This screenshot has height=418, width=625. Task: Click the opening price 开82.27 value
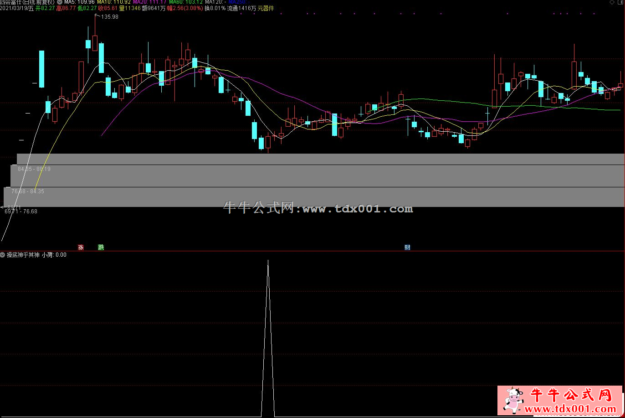click(45, 8)
